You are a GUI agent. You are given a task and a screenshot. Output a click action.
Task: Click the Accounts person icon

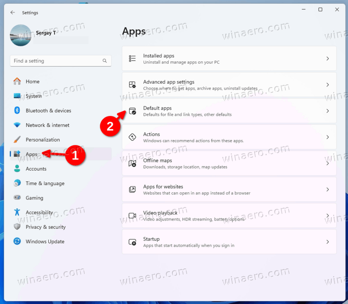[x=17, y=169]
